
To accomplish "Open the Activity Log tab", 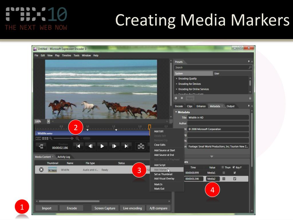I will coord(64,157).
